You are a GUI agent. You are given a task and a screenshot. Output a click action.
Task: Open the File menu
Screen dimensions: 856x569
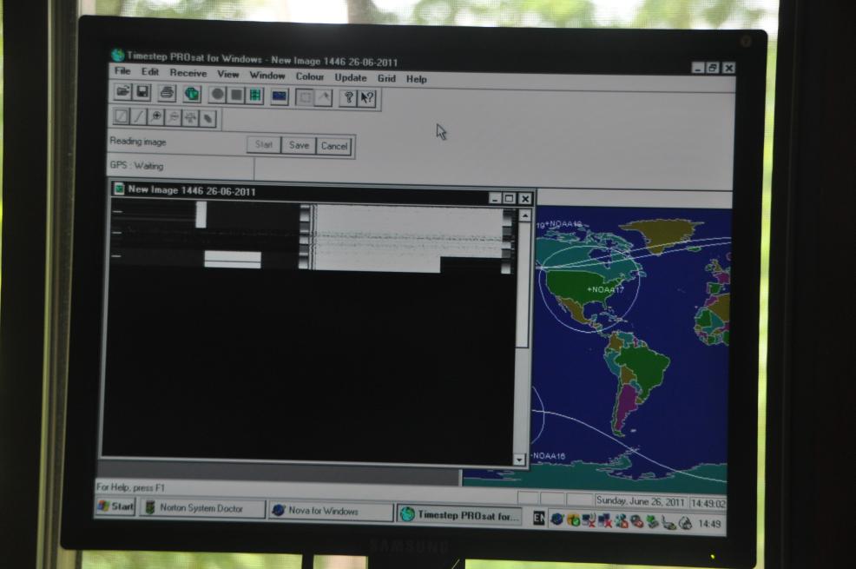tap(122, 71)
